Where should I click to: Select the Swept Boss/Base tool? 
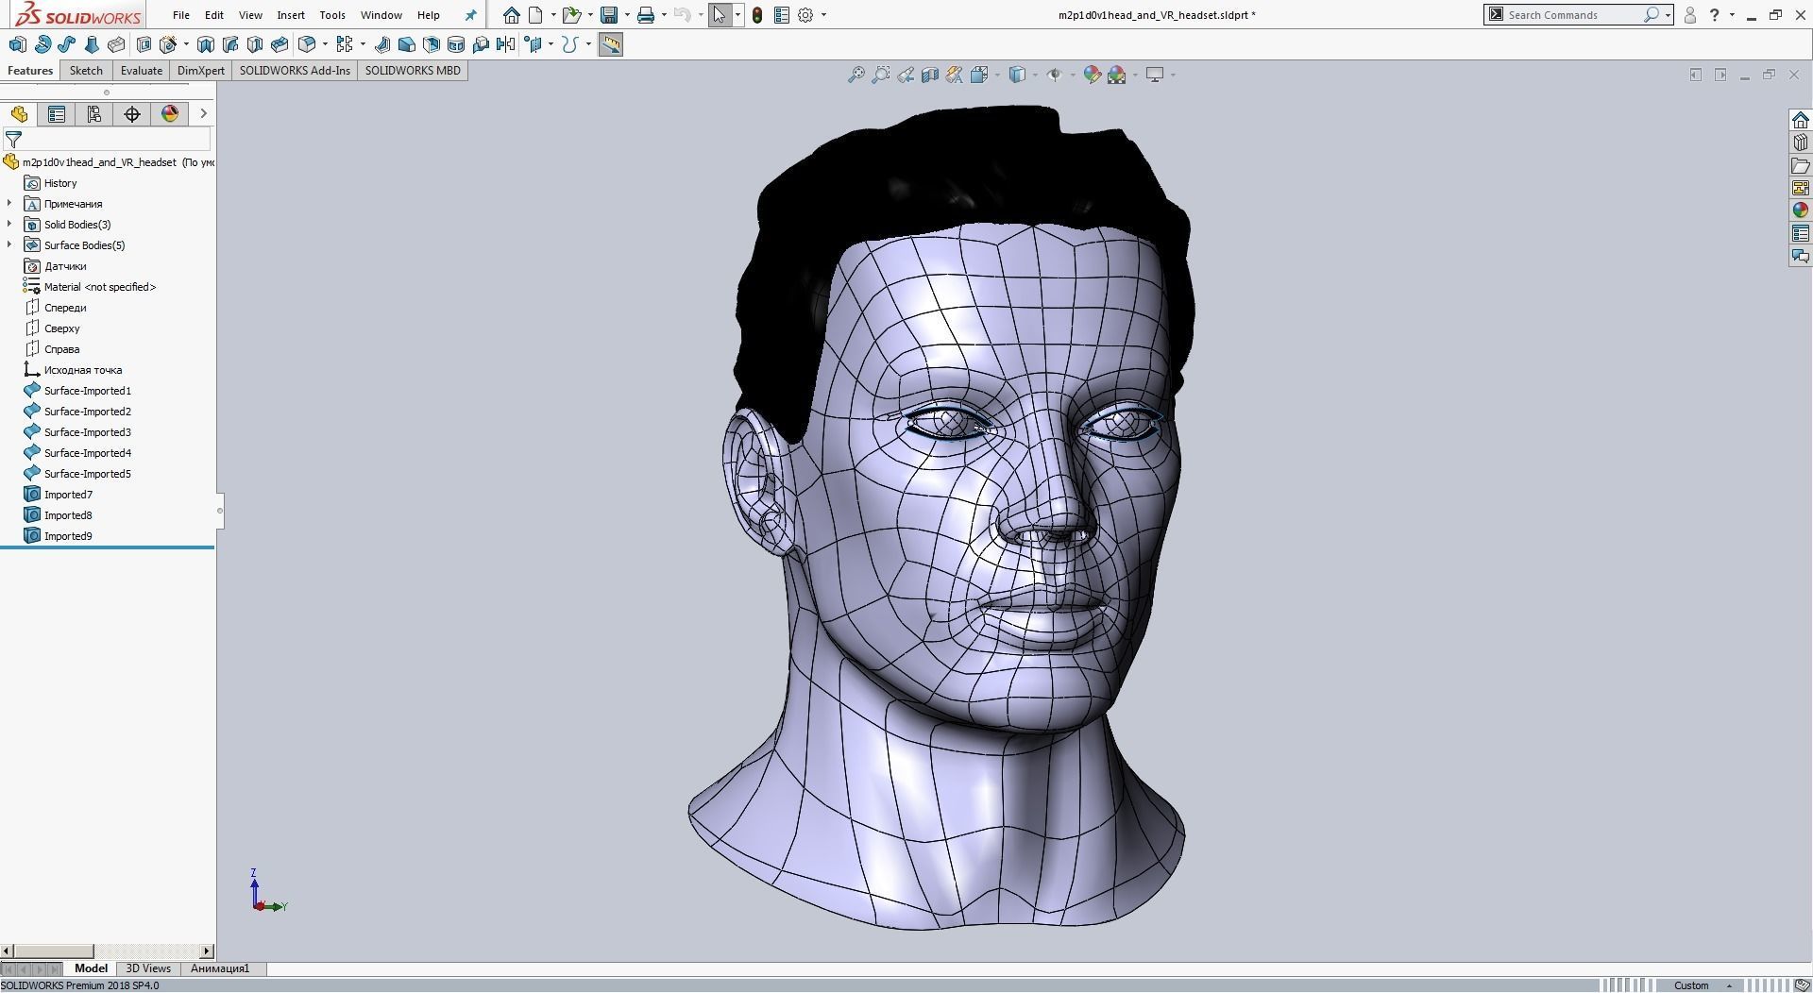pos(67,44)
